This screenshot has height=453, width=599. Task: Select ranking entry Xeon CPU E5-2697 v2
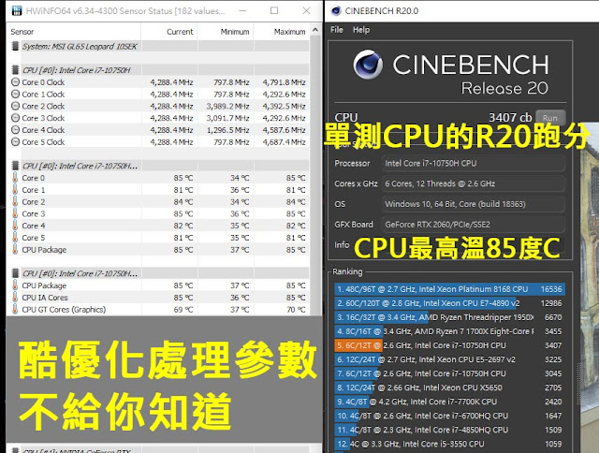(x=449, y=359)
